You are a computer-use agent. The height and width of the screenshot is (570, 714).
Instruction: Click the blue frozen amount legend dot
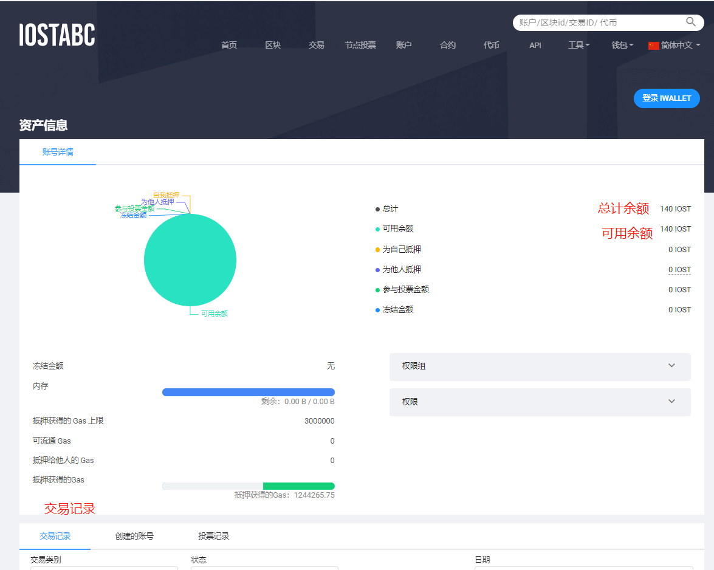pyautogui.click(x=377, y=310)
